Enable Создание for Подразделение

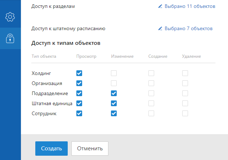pos(151,93)
